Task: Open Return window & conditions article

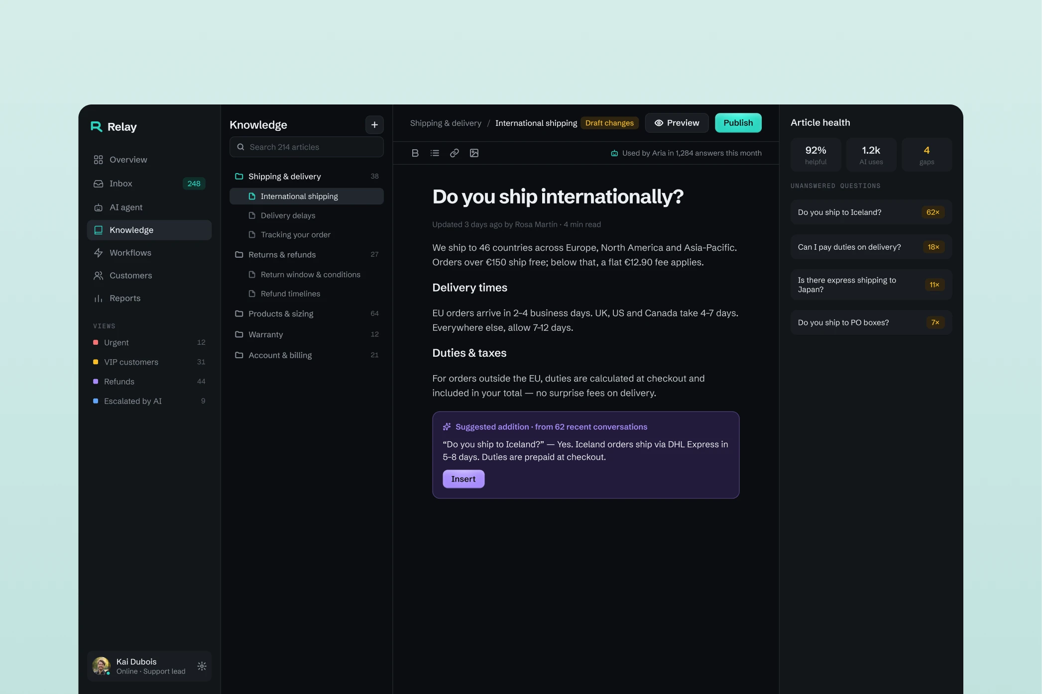Action: 307,275
